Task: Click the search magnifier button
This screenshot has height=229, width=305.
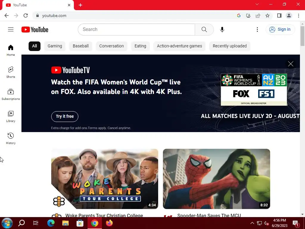Action: (204, 30)
